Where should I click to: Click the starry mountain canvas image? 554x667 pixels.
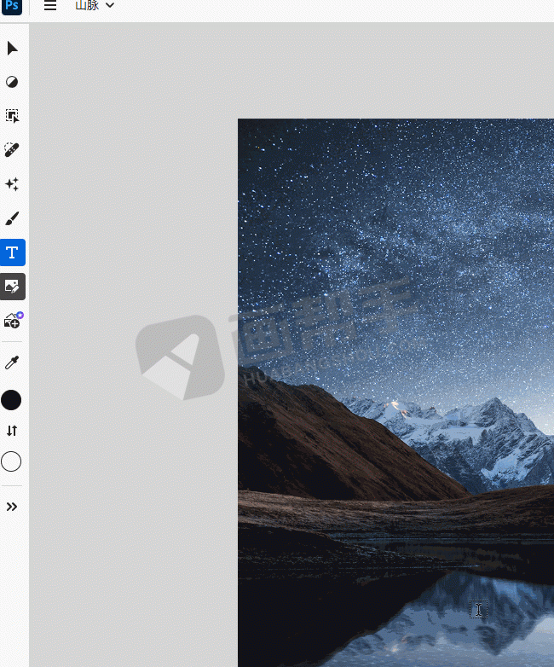[x=395, y=392]
